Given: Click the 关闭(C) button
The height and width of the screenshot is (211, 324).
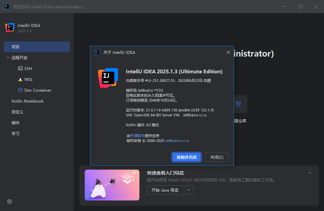Looking at the screenshot, I should 217,157.
